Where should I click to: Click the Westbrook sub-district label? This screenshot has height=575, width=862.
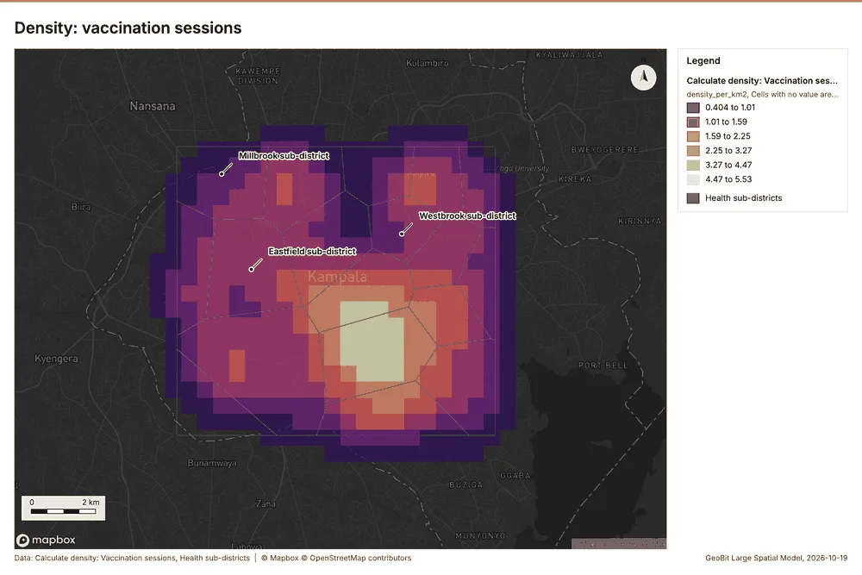pyautogui.click(x=467, y=216)
